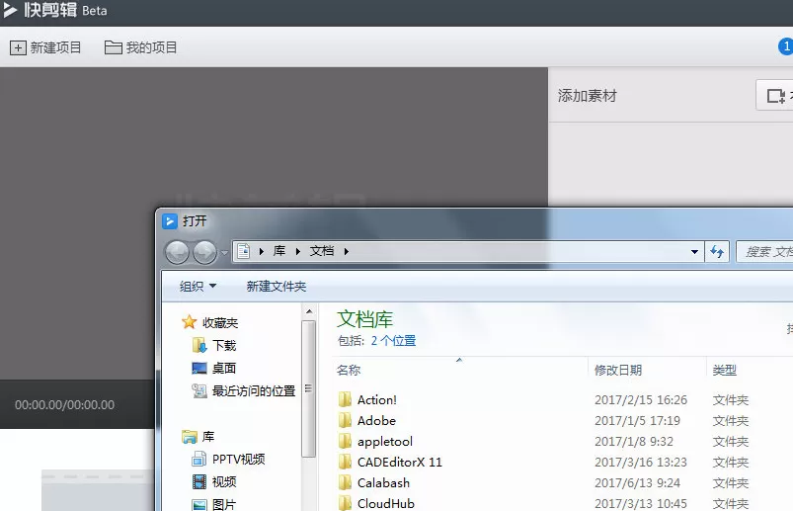Click the forward navigation arrow in dialog
The width and height of the screenshot is (793, 511).
(204, 252)
